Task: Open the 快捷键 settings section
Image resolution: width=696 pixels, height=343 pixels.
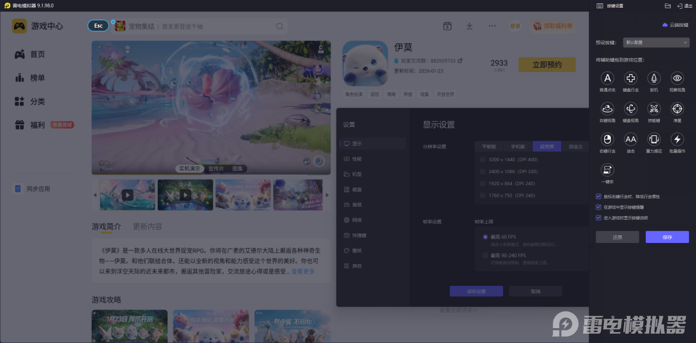Action: [x=359, y=235]
